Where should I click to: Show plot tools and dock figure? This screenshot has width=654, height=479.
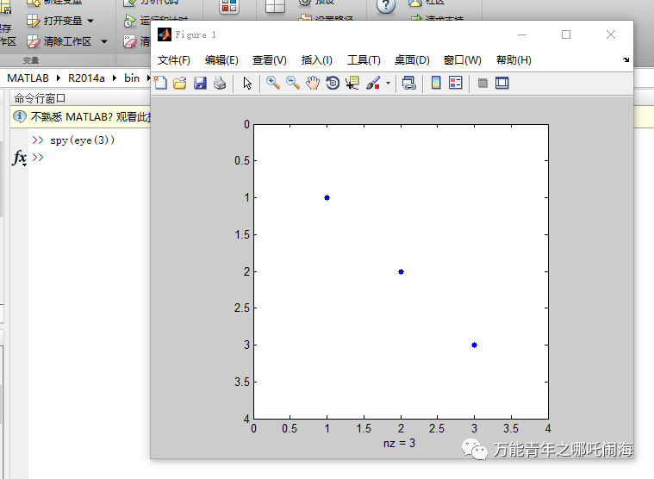tap(501, 83)
